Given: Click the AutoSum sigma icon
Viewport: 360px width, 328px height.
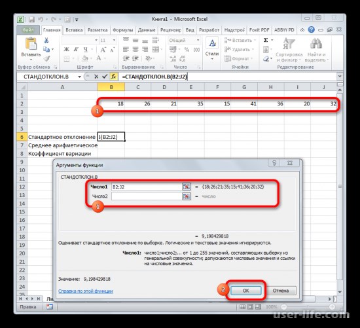Looking at the screenshot, I should [x=266, y=40].
